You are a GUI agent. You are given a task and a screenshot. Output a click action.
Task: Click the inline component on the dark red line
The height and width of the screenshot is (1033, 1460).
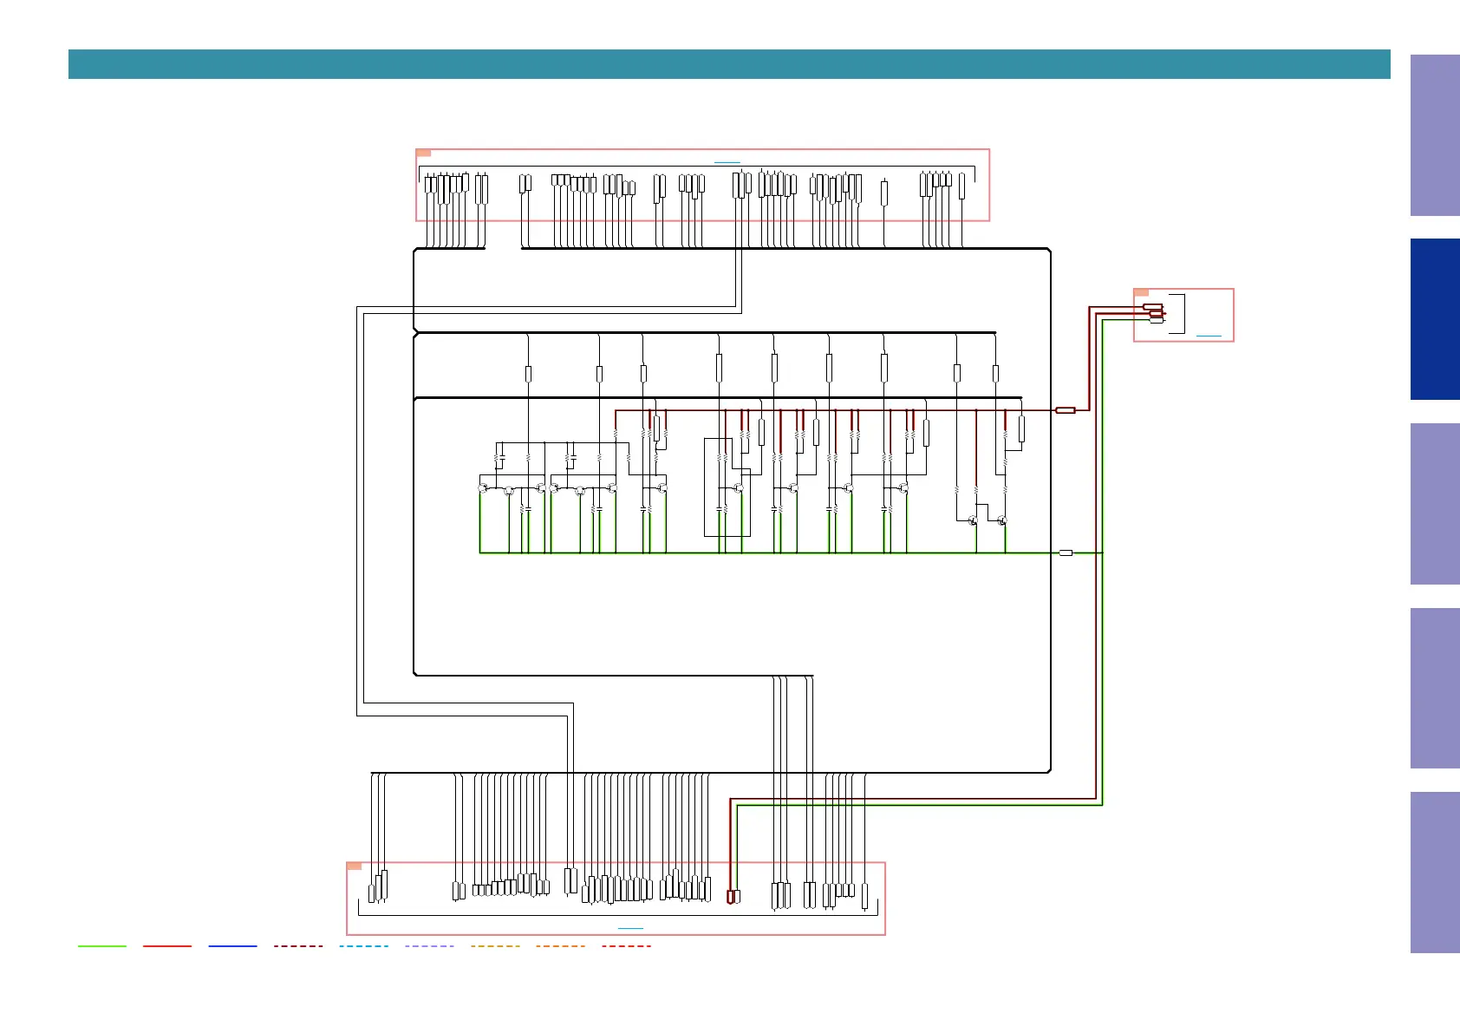click(x=1066, y=410)
